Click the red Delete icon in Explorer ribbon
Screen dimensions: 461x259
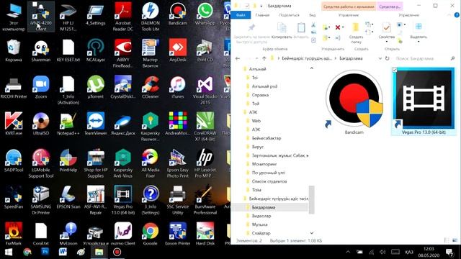coord(338,27)
